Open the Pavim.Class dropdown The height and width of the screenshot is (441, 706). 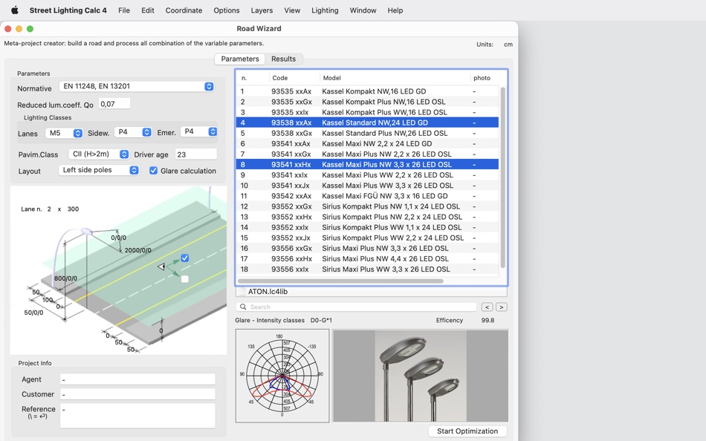point(99,154)
